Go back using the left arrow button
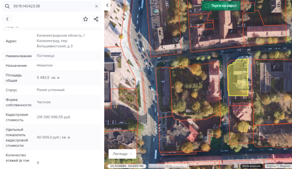The image size is (292, 169). [7, 19]
